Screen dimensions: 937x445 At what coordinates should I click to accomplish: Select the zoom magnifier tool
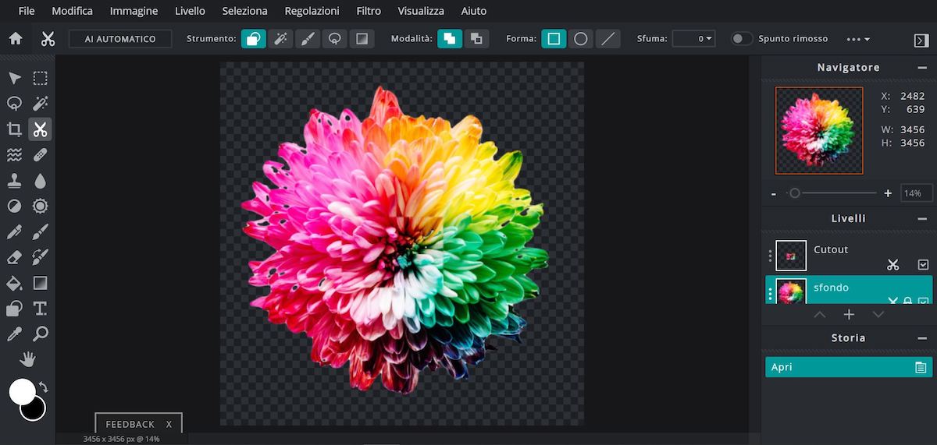40,334
